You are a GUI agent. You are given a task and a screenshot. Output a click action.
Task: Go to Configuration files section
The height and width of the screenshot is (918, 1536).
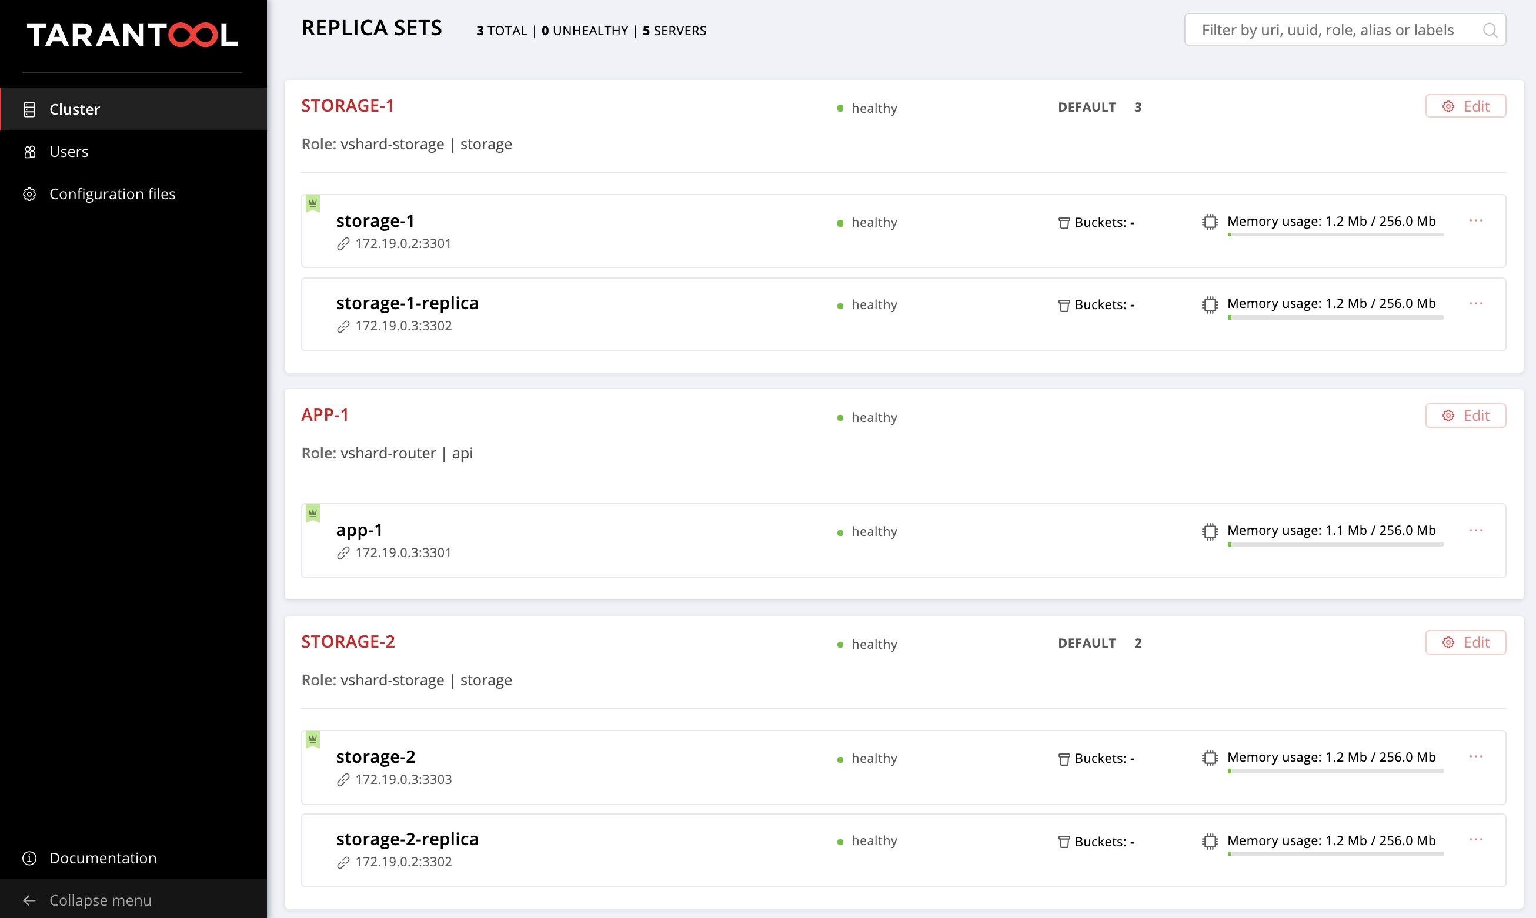[x=112, y=195]
